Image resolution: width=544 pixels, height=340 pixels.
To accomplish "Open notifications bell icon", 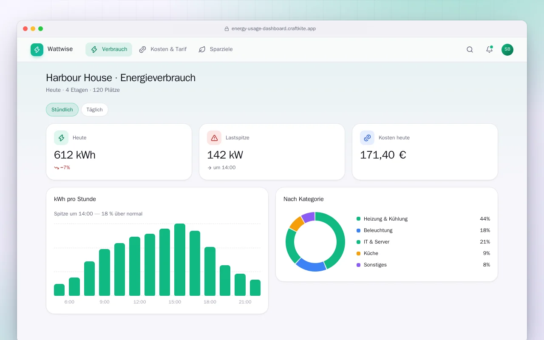I will tap(489, 49).
